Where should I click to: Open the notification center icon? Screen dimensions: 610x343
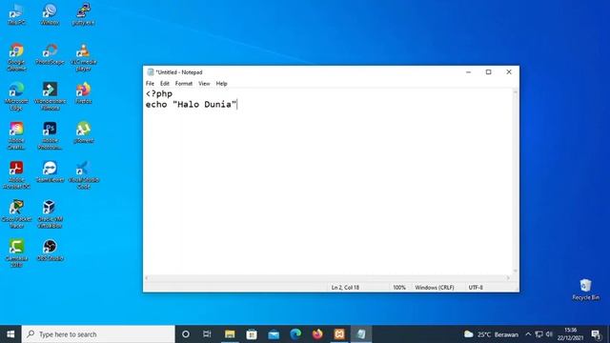point(596,334)
